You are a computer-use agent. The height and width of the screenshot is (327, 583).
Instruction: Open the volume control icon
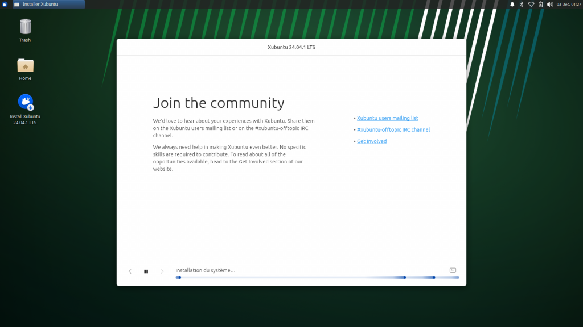pos(549,4)
